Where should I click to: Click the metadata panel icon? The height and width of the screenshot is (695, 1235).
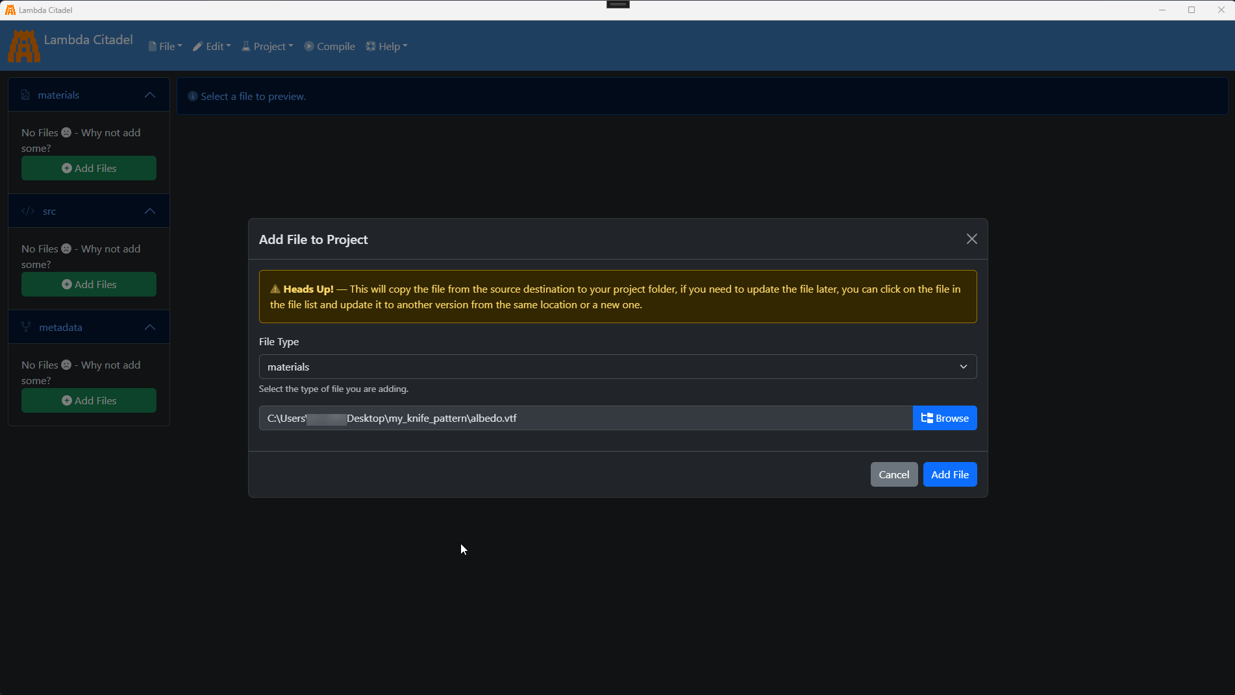coord(25,327)
